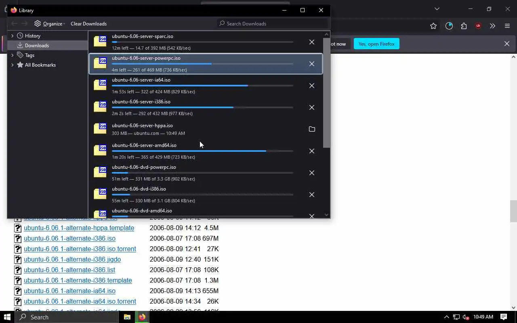Cancel the ubuntu-6.06-dvd-powerpc.iso download
Screen dimensions: 517x323
coord(312,173)
